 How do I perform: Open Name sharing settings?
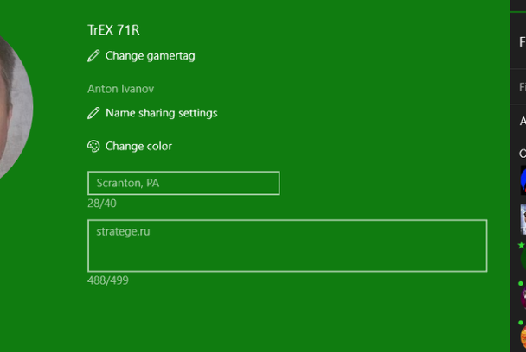[161, 113]
